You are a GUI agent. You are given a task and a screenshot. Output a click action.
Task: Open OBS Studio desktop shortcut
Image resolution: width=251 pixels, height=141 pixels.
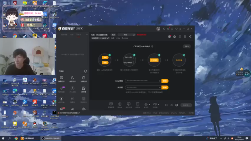(x=15, y=103)
